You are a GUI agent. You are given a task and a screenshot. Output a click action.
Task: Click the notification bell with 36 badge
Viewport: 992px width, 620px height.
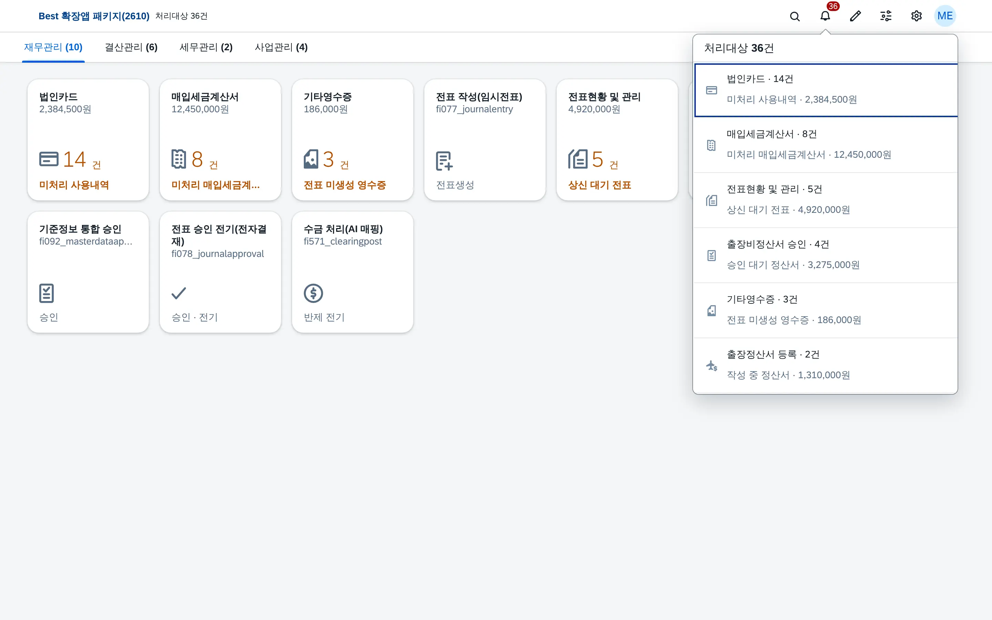825,16
